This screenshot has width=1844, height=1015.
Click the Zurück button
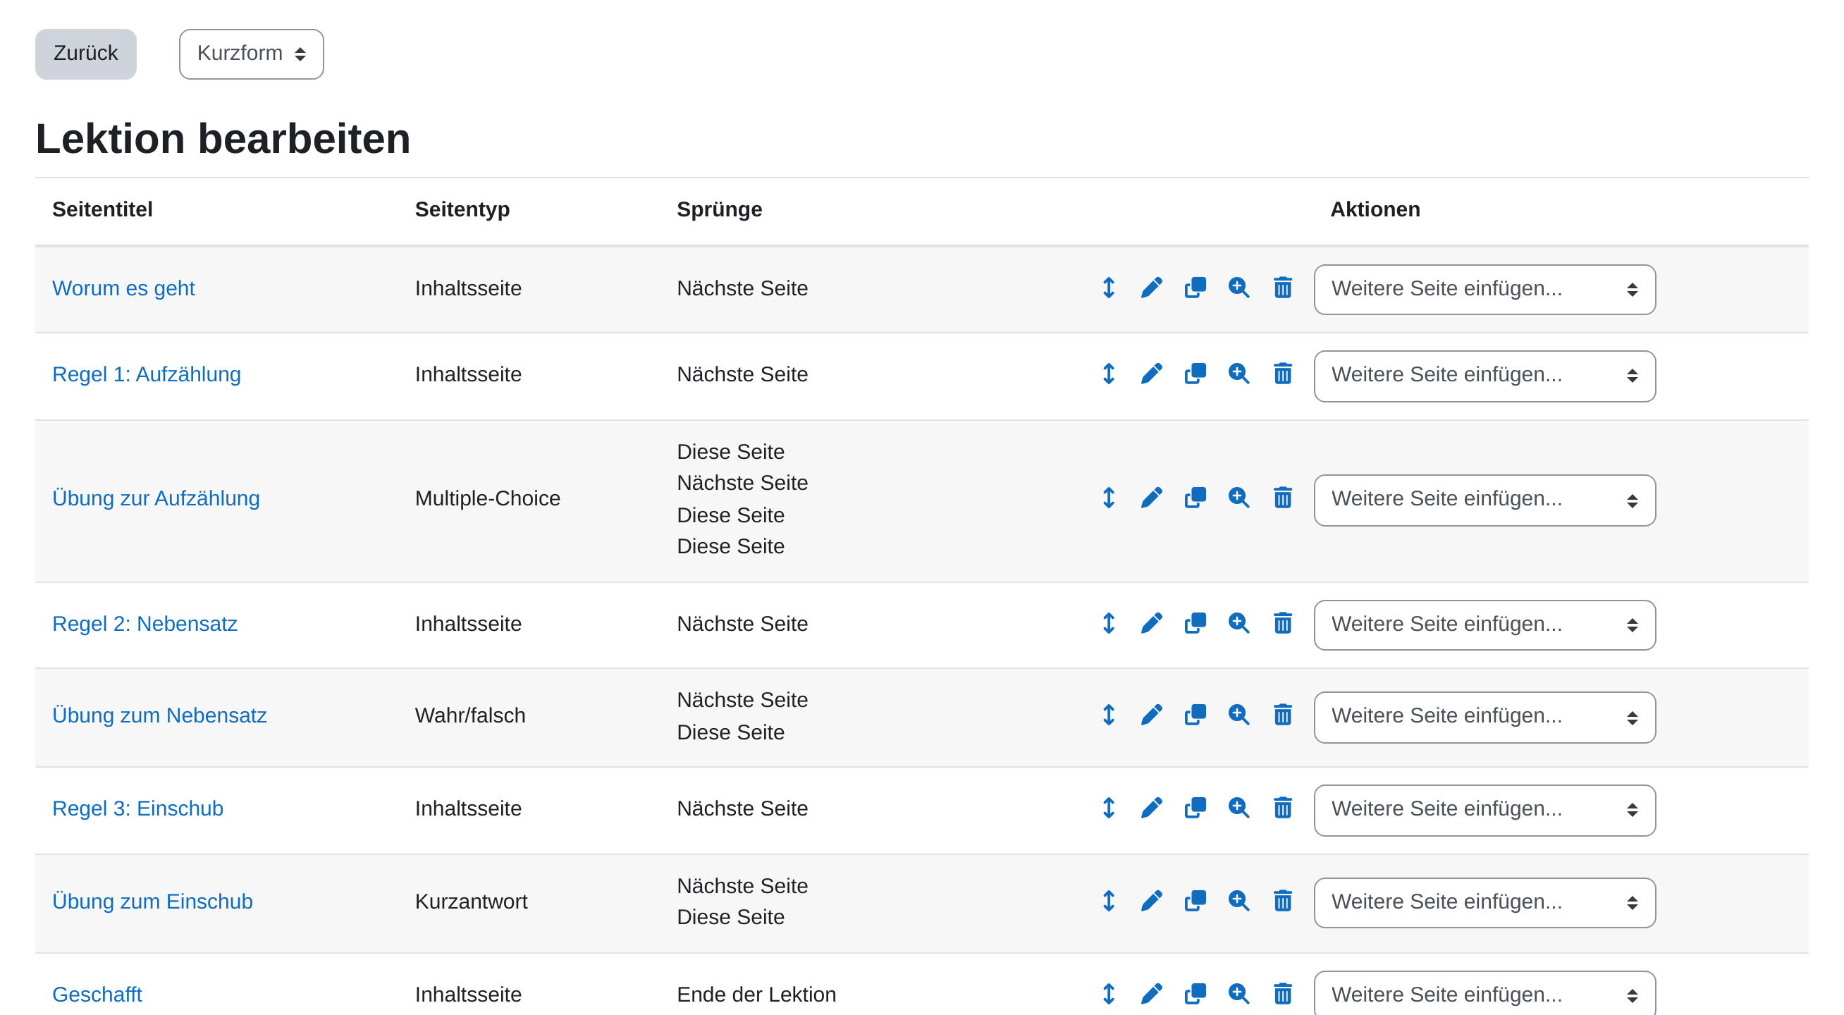(x=85, y=54)
